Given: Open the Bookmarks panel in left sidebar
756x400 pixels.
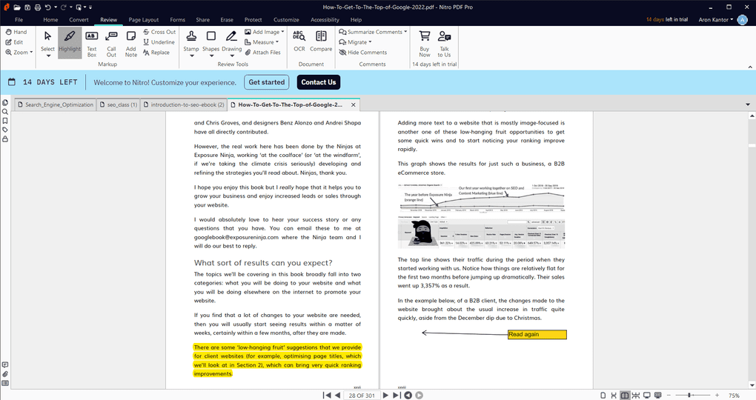Looking at the screenshot, I should coord(5,121).
